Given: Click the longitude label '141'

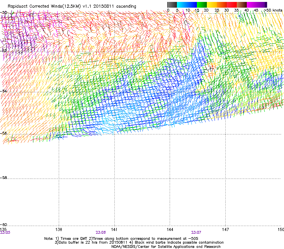Looking at the screenshot, I should pos(114,229).
